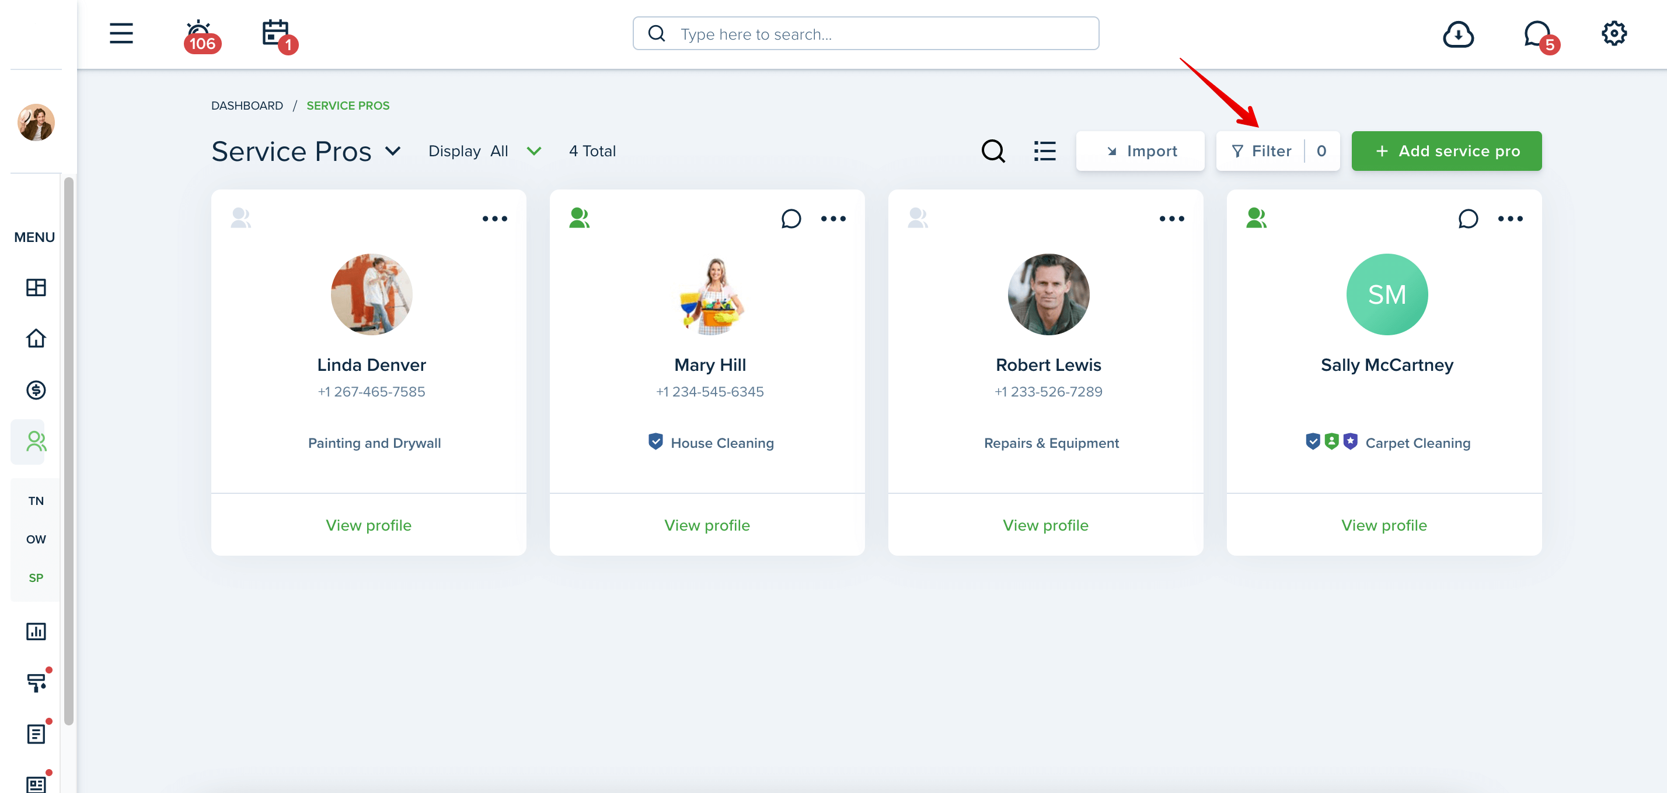Screen dimensions: 1667x793
Task: View profile of Linda Denver
Action: click(368, 525)
